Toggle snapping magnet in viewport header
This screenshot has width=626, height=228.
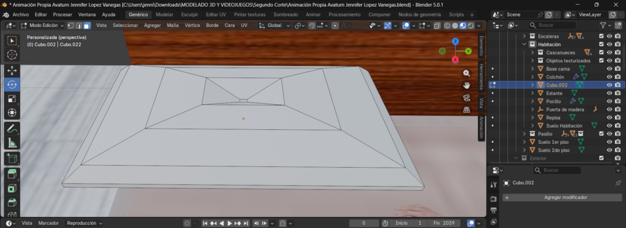(x=312, y=26)
